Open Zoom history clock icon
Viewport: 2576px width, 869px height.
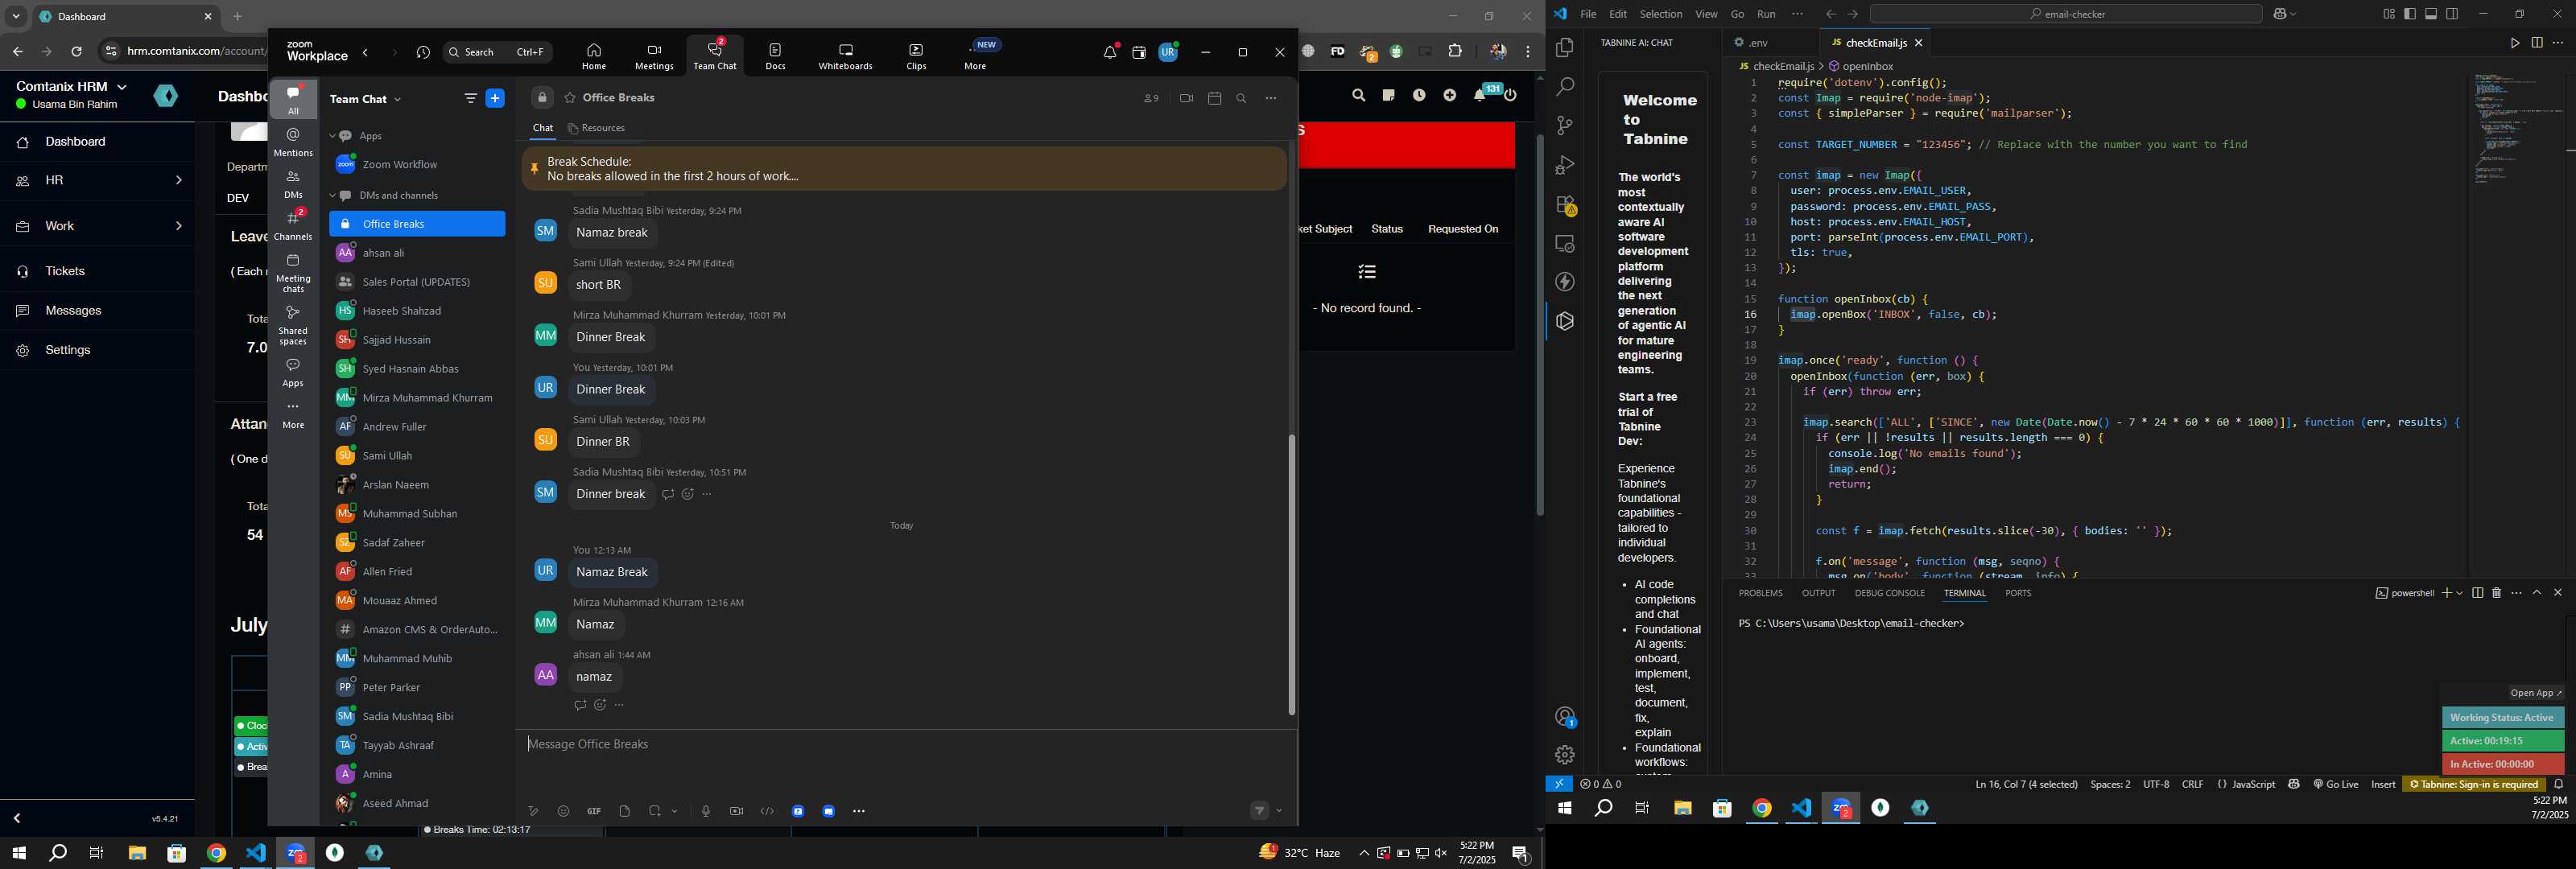(x=423, y=52)
